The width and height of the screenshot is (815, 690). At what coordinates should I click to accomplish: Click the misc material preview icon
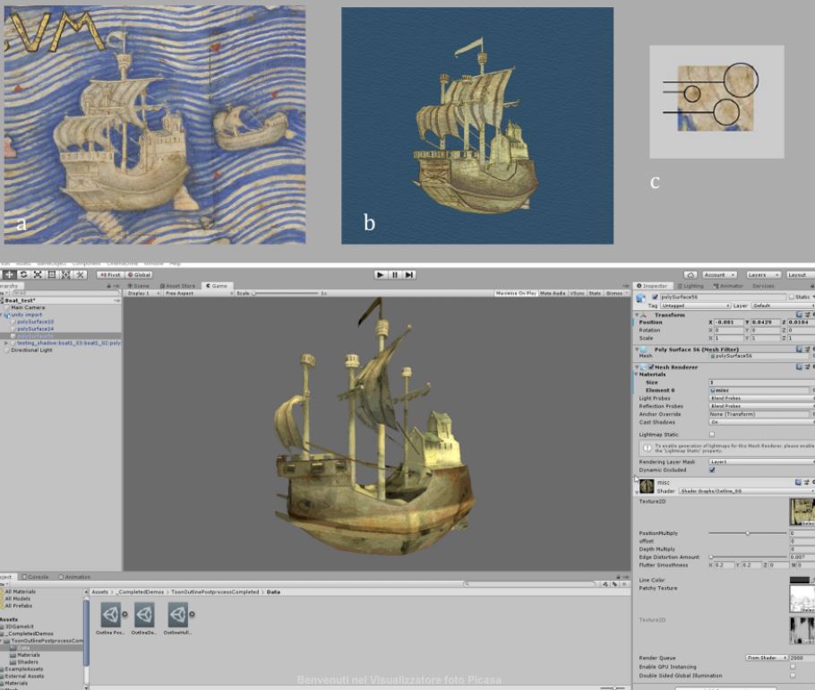click(647, 487)
